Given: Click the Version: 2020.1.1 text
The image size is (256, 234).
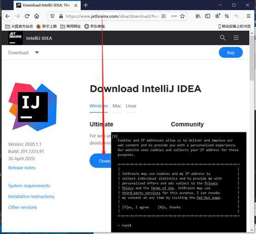Looking at the screenshot, I should (x=24, y=144).
